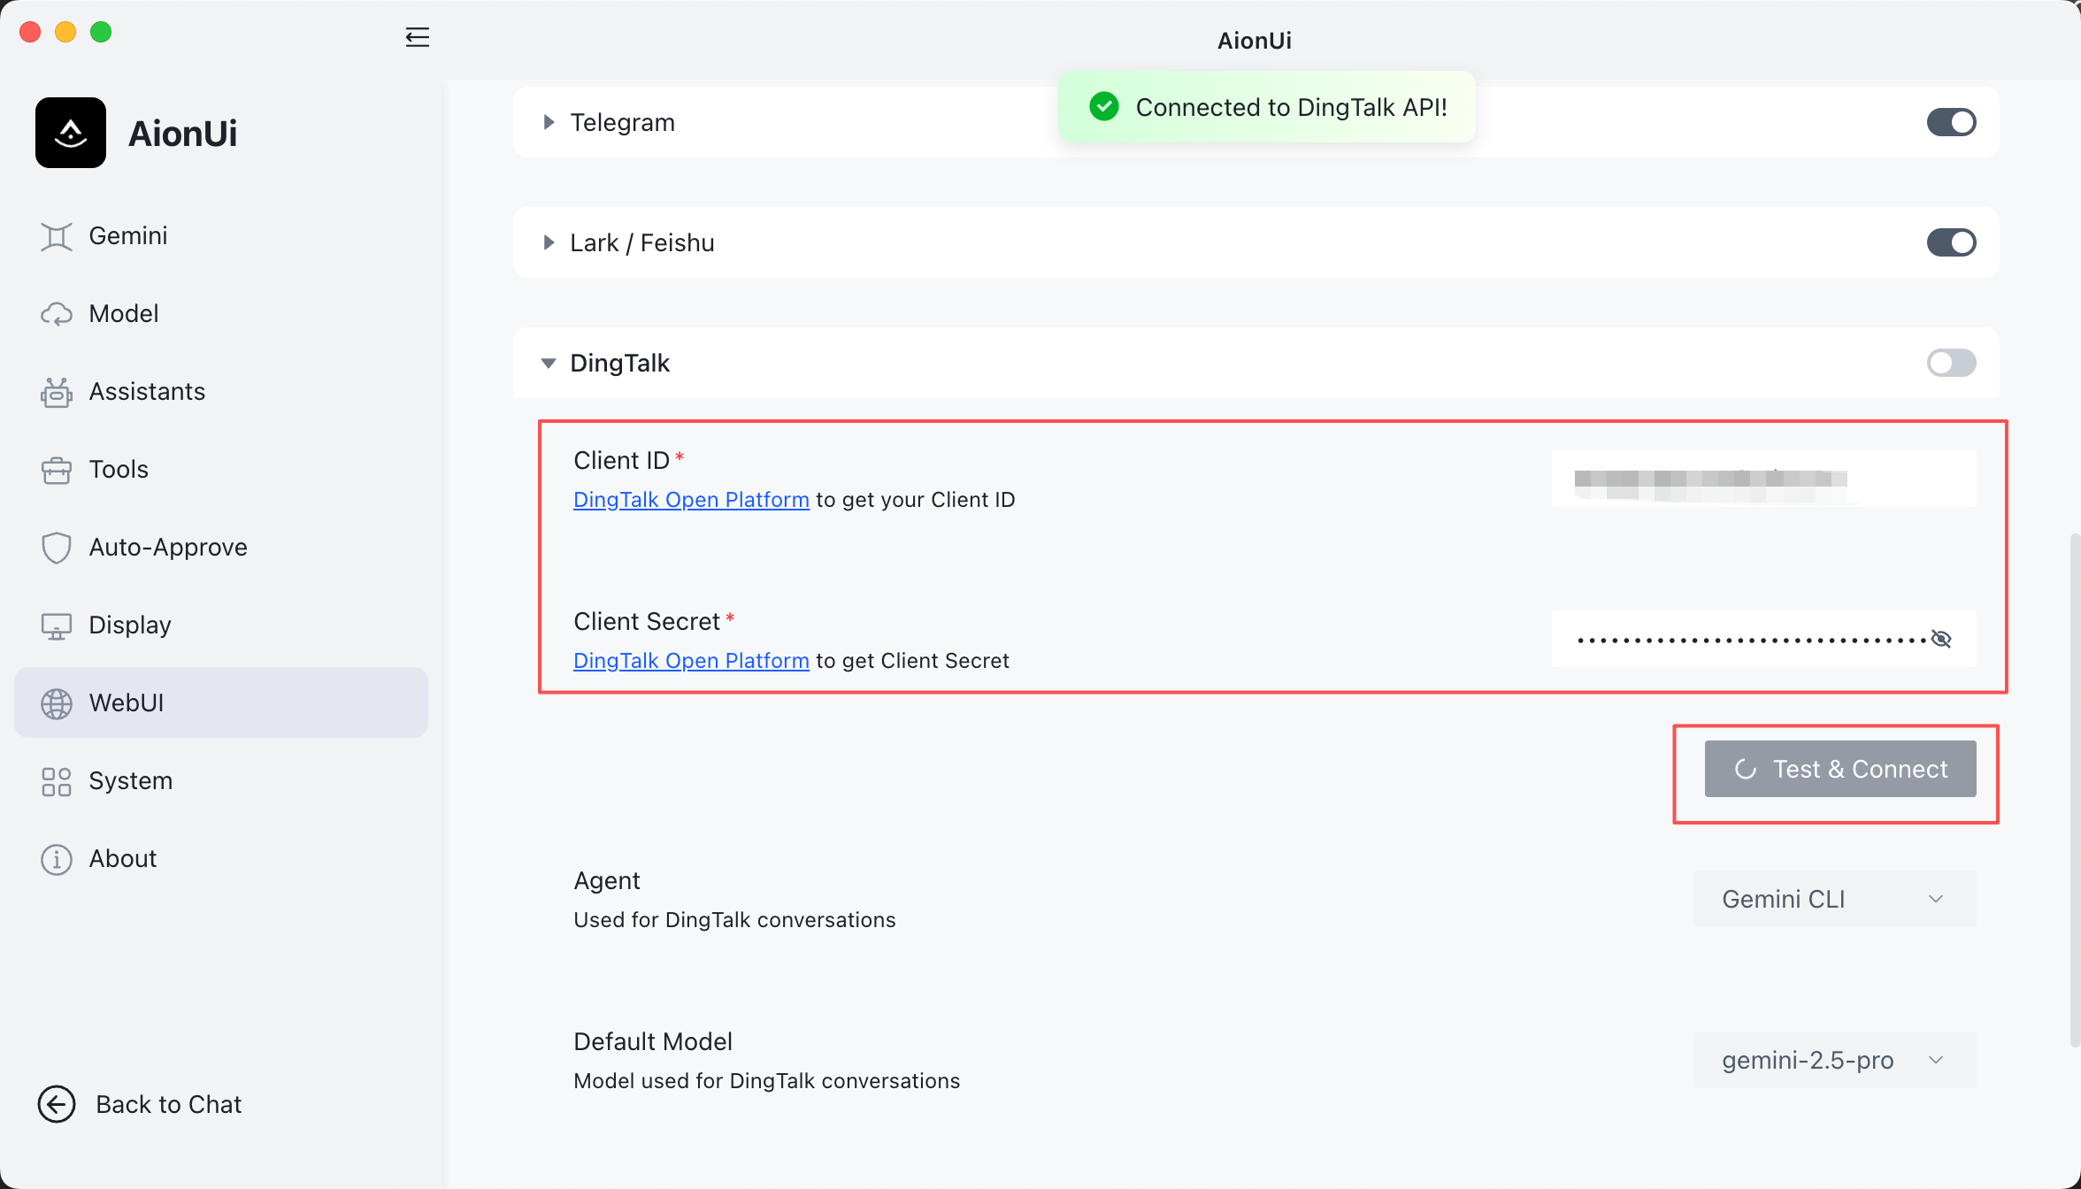Click the Client ID input field
This screenshot has height=1189, width=2081.
(x=1763, y=479)
